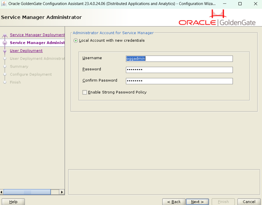Enable Strong Password Policy checkbox
This screenshot has width=262, height=205.
pos(85,92)
